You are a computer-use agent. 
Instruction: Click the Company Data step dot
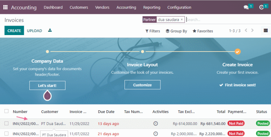pos(47,52)
